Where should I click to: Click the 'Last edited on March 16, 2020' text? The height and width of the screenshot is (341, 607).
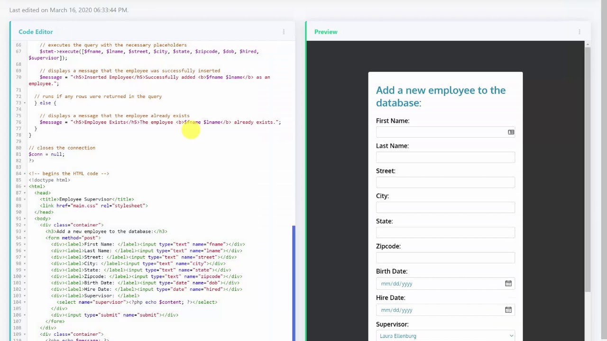[69, 10]
